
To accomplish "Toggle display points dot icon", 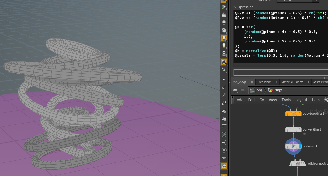I will coord(224,79).
